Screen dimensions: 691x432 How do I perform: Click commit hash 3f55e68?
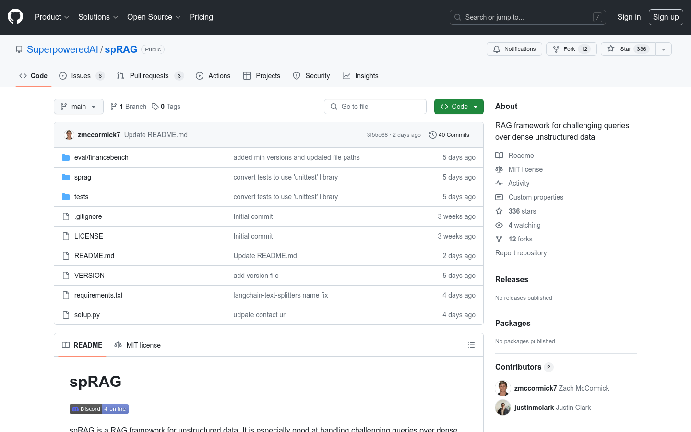point(377,135)
